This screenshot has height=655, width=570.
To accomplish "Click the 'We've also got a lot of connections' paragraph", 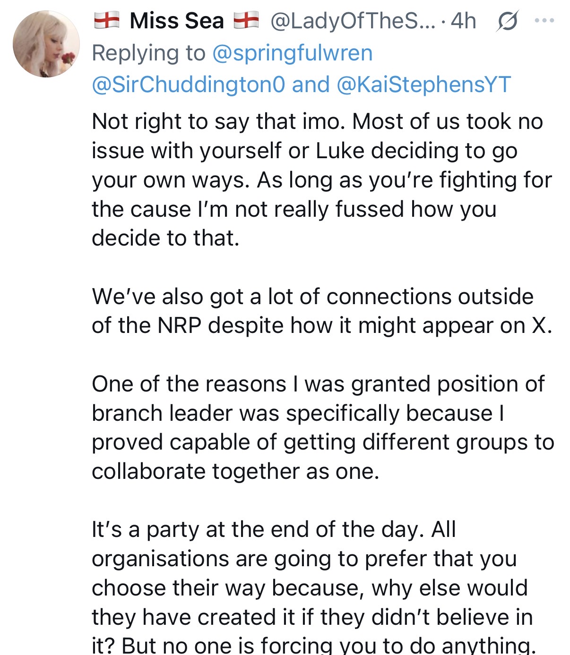I will (x=322, y=311).
